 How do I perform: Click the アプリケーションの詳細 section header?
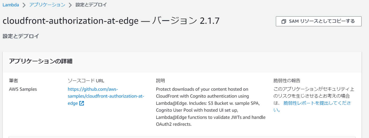pyautogui.click(x=41, y=62)
